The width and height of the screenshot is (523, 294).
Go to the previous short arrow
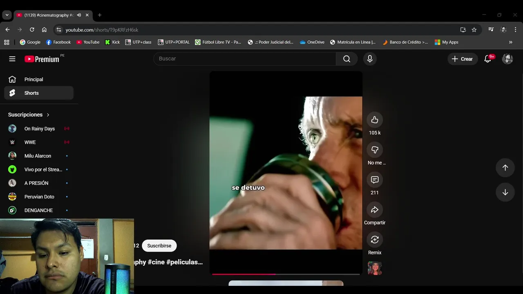click(505, 168)
